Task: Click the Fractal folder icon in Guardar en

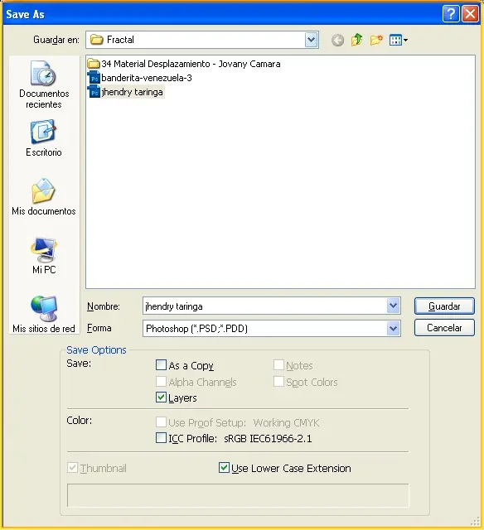Action: coord(97,40)
